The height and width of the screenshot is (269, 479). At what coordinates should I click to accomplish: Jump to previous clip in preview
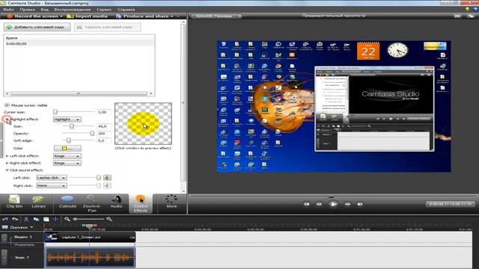[x=306, y=204]
